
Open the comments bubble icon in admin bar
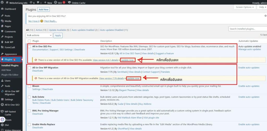pyautogui.click(x=38, y=3)
